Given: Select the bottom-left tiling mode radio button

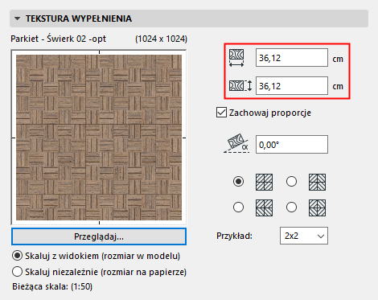Looking at the screenshot, I should coord(238,208).
